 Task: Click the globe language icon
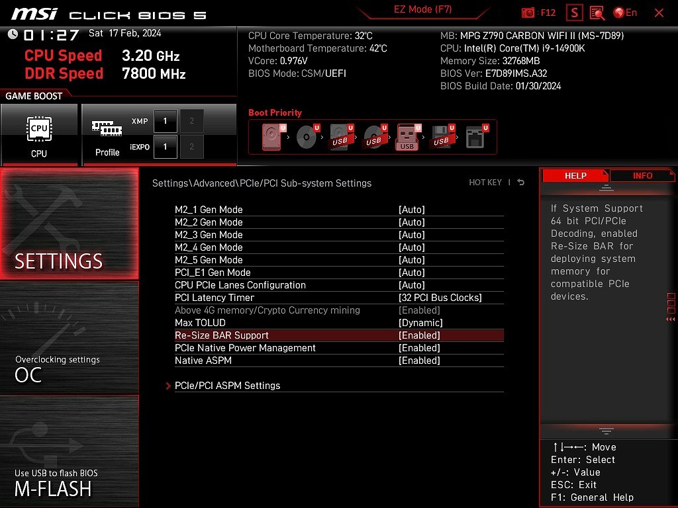[x=619, y=13]
